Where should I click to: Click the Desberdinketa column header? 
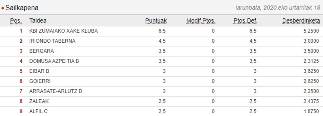301,21
